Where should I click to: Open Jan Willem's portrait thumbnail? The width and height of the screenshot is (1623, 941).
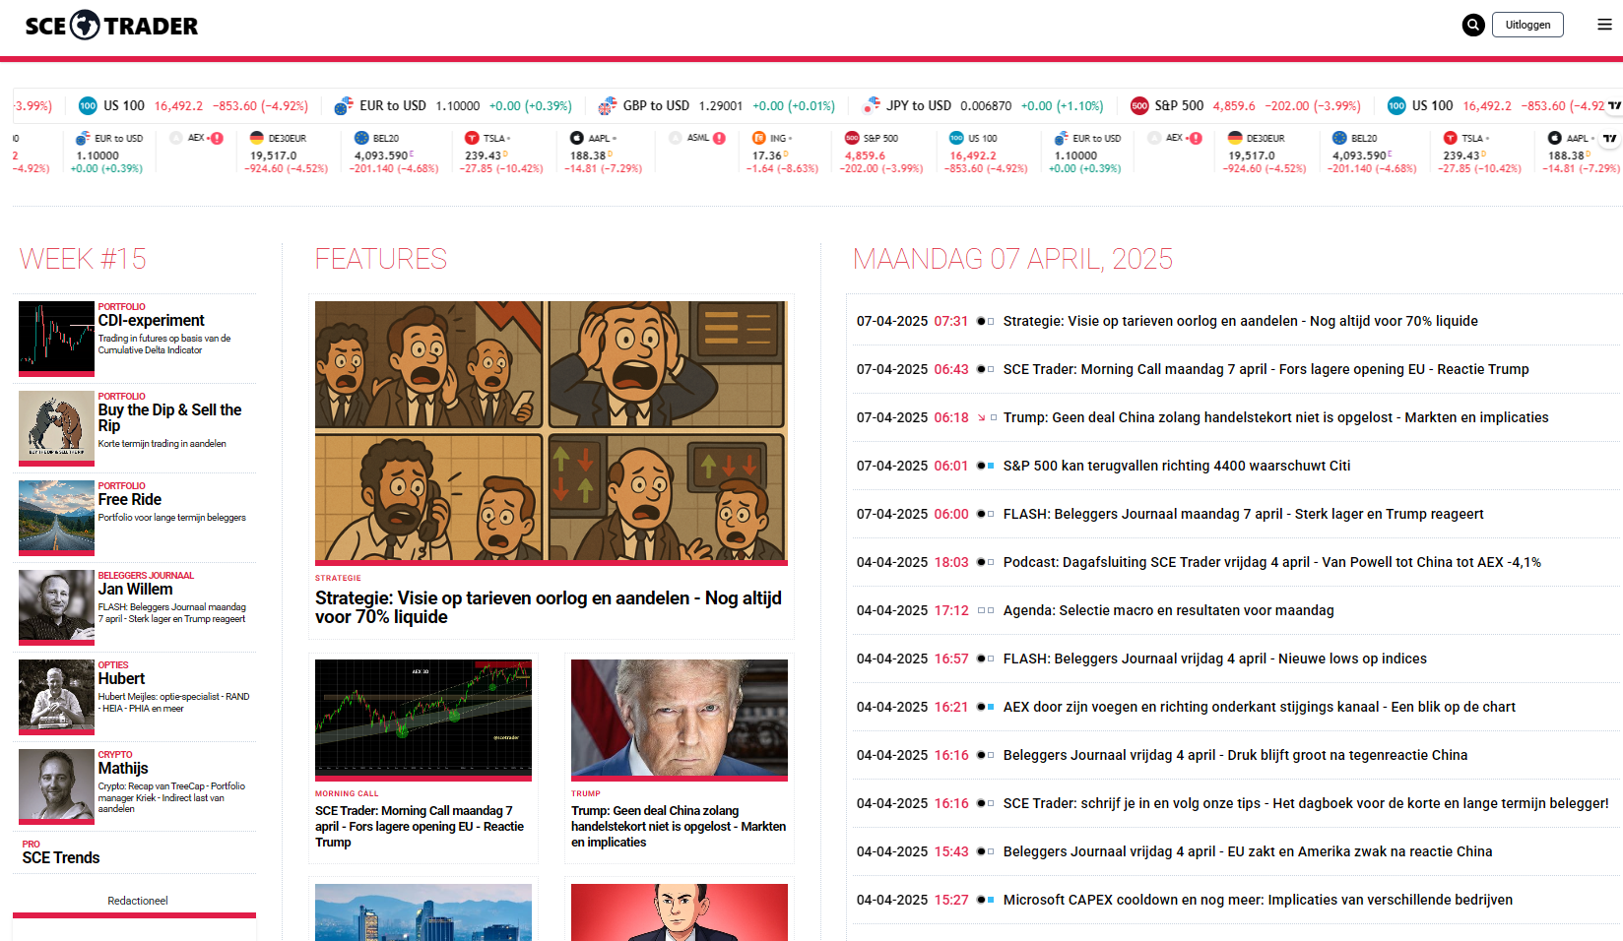click(56, 606)
